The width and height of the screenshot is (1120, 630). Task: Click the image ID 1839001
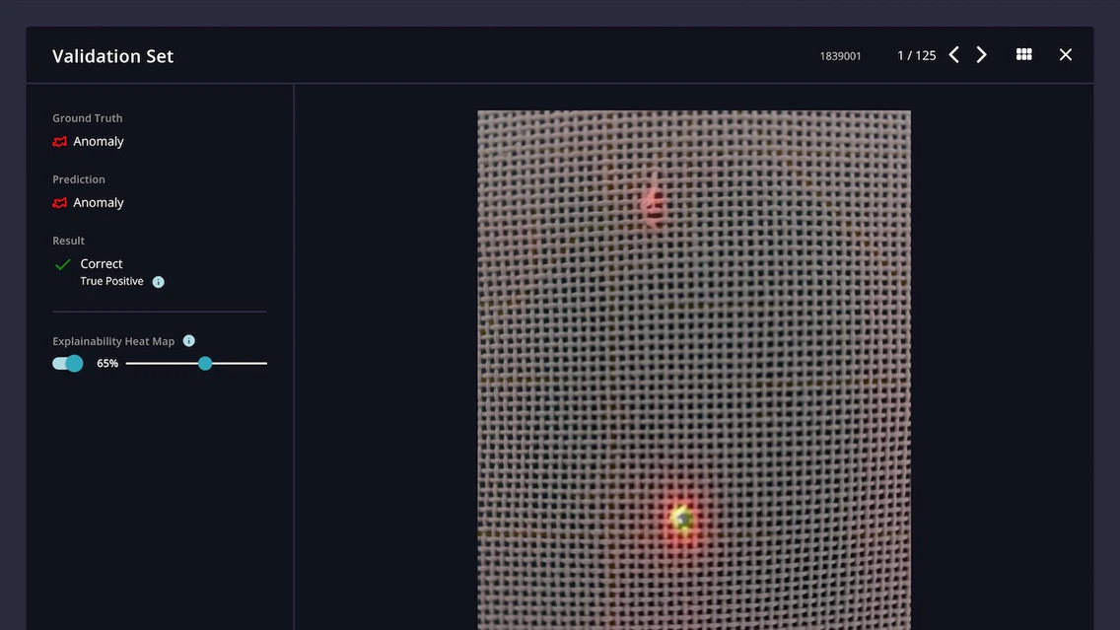840,56
